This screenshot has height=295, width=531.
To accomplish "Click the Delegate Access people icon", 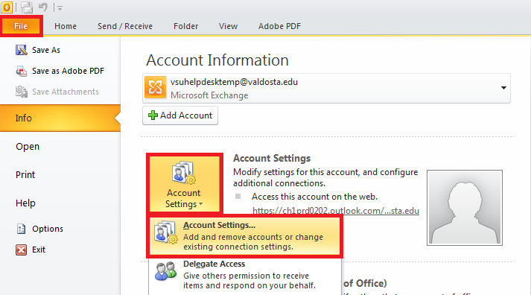I will click(166, 271).
